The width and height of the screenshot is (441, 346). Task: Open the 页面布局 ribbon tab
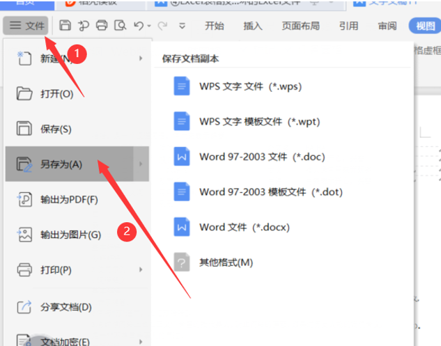click(x=301, y=26)
